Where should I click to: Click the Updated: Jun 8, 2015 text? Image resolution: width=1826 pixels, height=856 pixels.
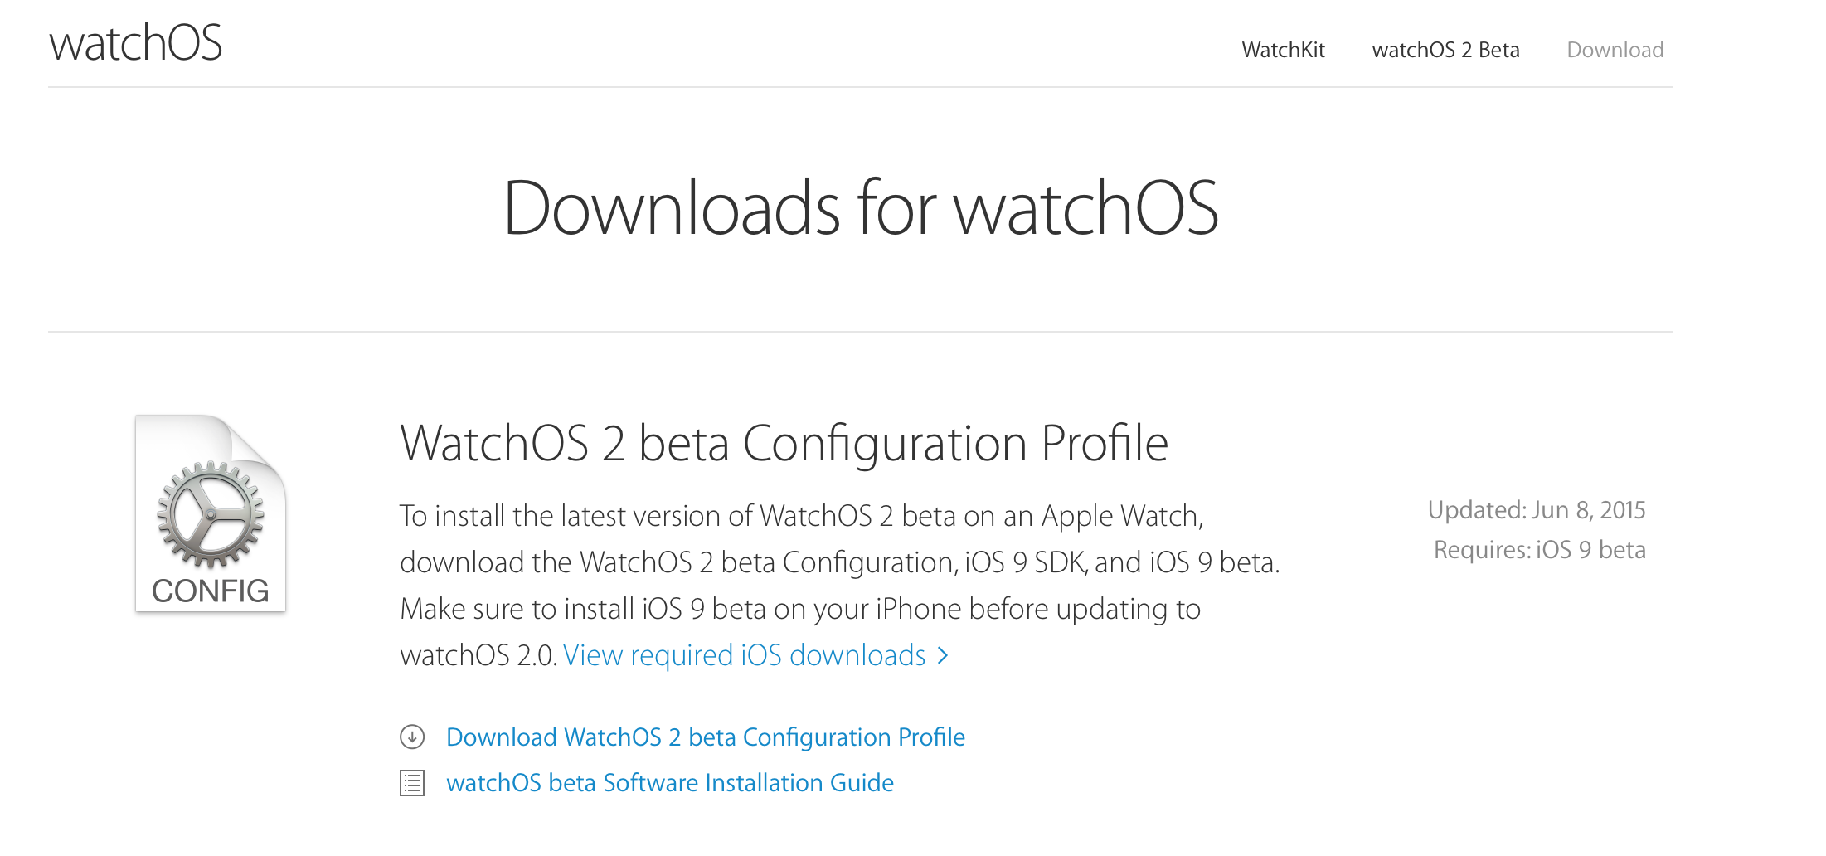pos(1536,510)
